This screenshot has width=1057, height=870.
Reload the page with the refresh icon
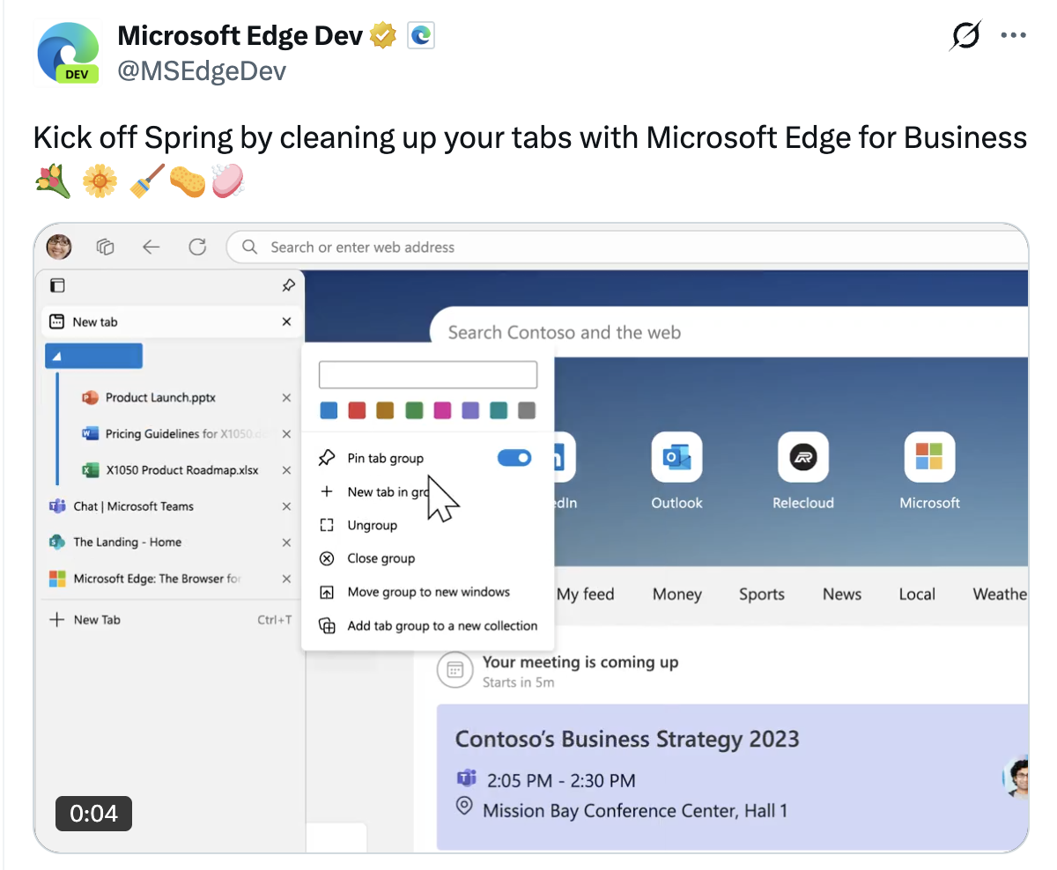point(197,247)
